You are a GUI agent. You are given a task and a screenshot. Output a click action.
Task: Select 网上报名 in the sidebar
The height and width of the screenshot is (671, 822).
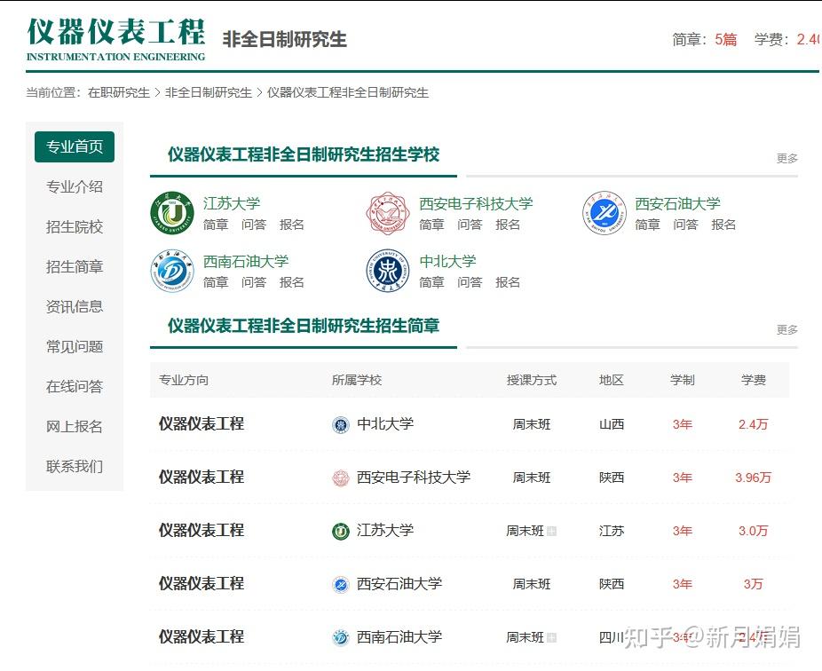pyautogui.click(x=75, y=426)
